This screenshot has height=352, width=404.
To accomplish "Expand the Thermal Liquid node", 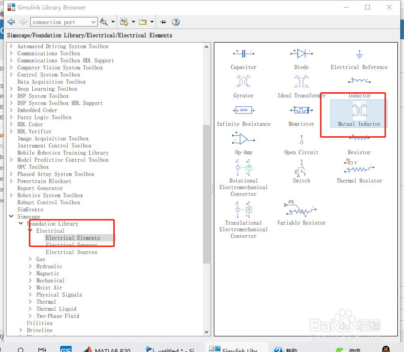I will (30, 308).
